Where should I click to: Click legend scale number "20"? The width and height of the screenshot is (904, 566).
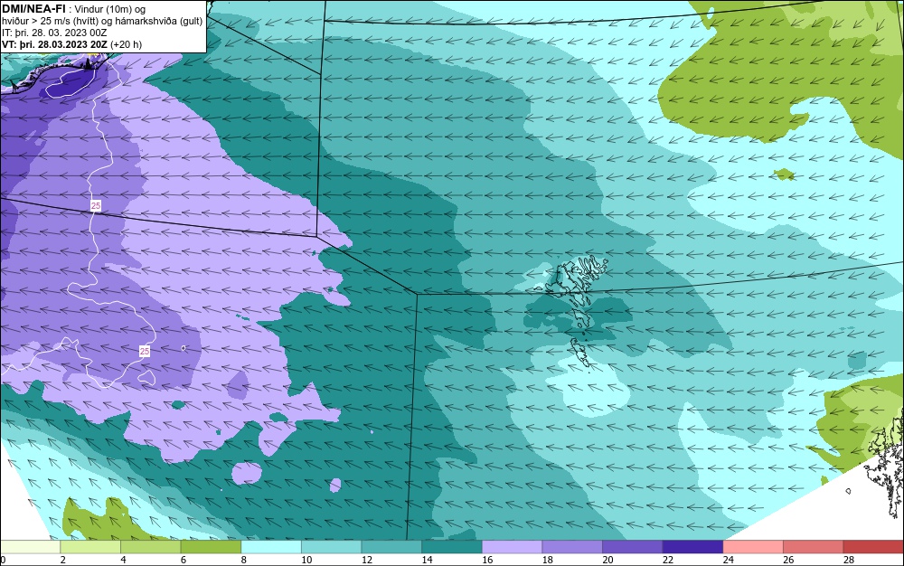[x=607, y=560]
